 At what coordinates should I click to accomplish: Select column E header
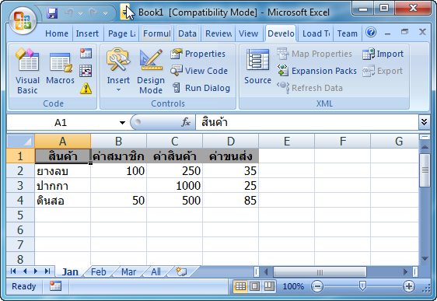[286, 141]
